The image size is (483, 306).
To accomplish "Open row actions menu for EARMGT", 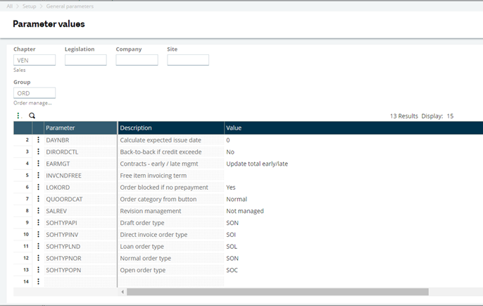I will (x=38, y=164).
